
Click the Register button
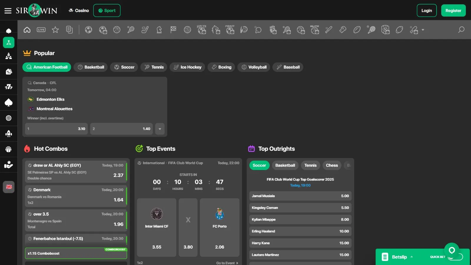pyautogui.click(x=453, y=11)
